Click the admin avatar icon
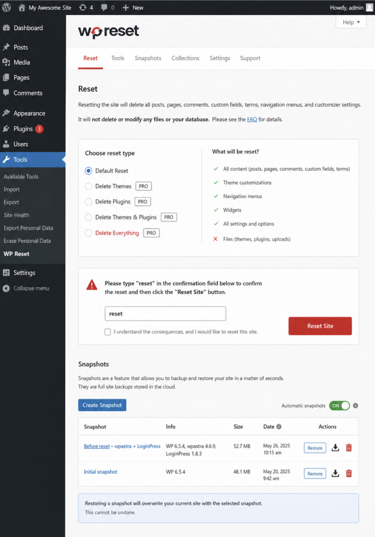The height and width of the screenshot is (537, 375). (x=369, y=8)
